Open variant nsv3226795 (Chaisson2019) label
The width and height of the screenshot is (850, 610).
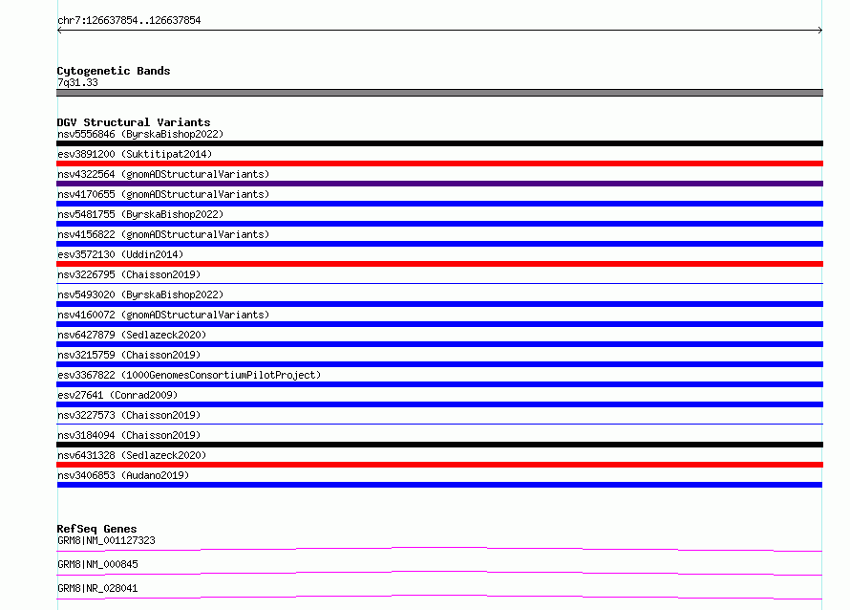(x=129, y=274)
